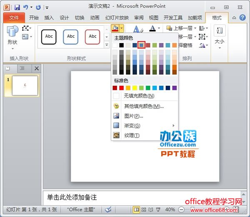Image resolution: width=250 pixels, height=217 pixels.
Task: Open 其他填充颜色(M) More Fill Colors
Action: click(x=145, y=106)
